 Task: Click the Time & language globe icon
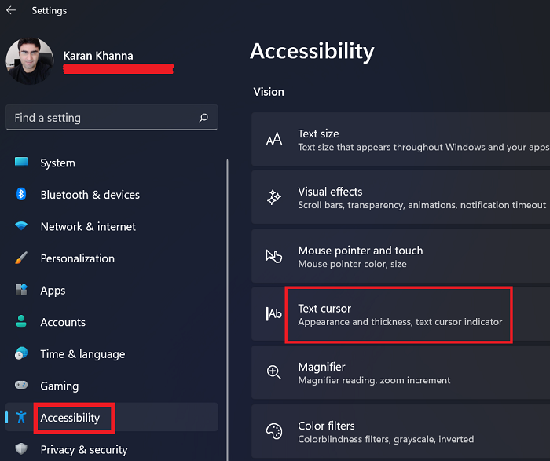pyautogui.click(x=21, y=354)
